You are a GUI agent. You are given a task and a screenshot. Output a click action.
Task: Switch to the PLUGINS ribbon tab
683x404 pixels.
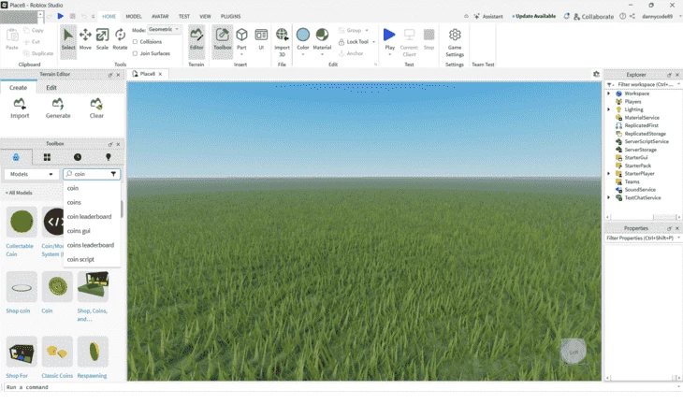tap(230, 17)
